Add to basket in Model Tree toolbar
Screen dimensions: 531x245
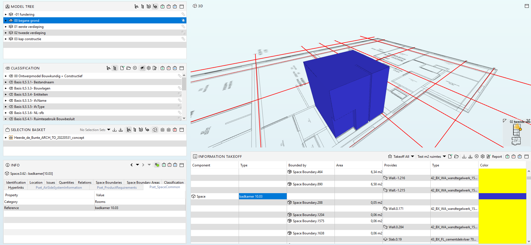(x=162, y=6)
